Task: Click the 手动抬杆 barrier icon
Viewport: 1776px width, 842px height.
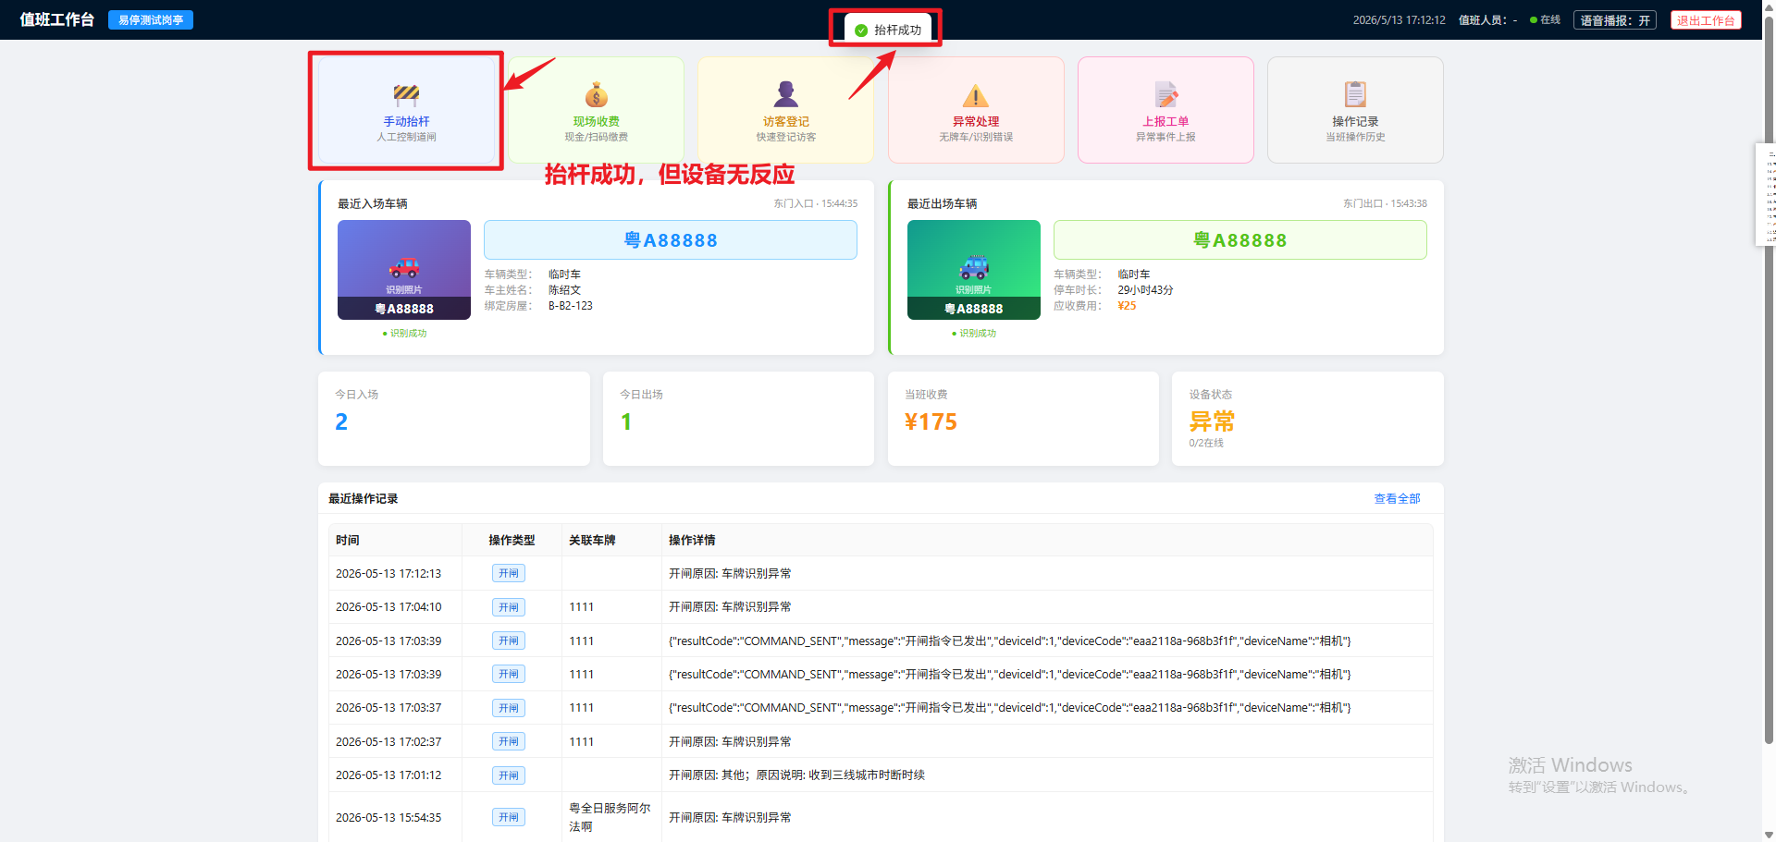Action: click(x=406, y=94)
